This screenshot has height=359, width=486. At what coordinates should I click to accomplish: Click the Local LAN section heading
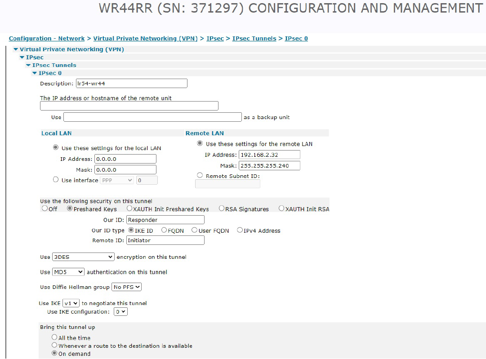(x=56, y=133)
